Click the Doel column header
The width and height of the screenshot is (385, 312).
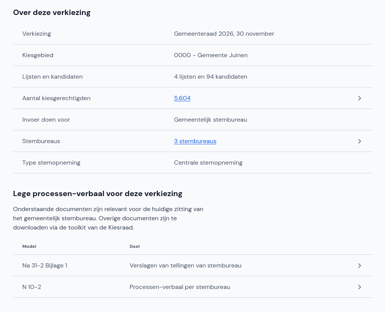coord(134,246)
